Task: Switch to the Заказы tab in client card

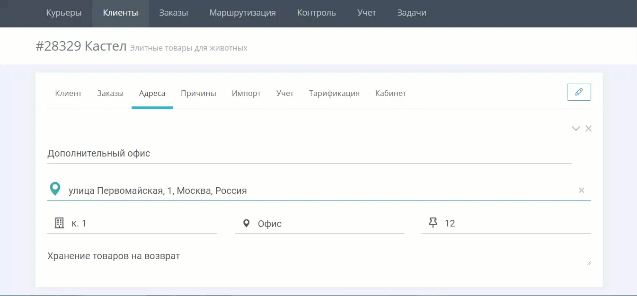Action: (x=110, y=93)
